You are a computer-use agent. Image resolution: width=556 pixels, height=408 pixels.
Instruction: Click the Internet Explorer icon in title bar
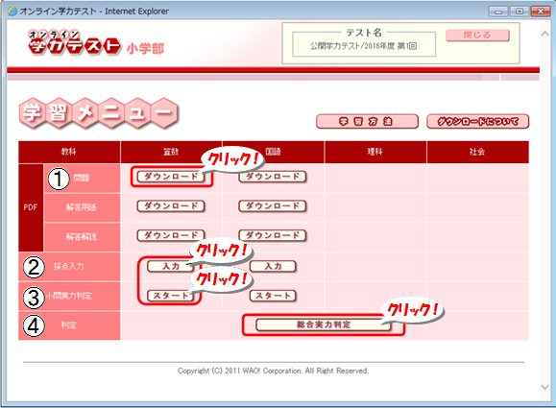(12, 11)
